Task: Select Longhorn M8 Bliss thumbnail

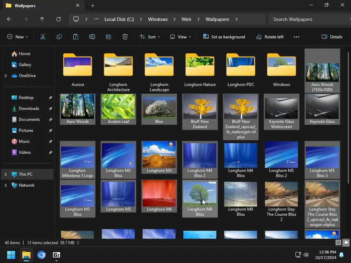Action: pos(200,199)
